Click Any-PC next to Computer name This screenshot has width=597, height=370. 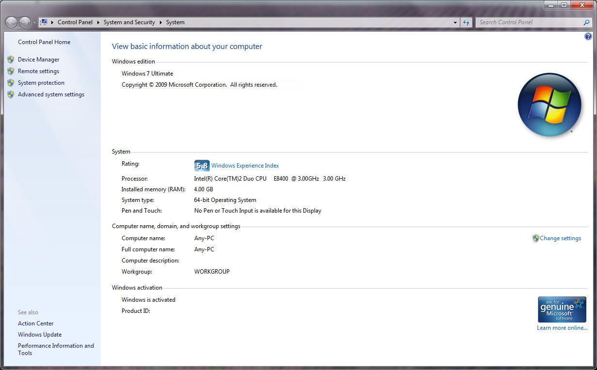pyautogui.click(x=204, y=238)
